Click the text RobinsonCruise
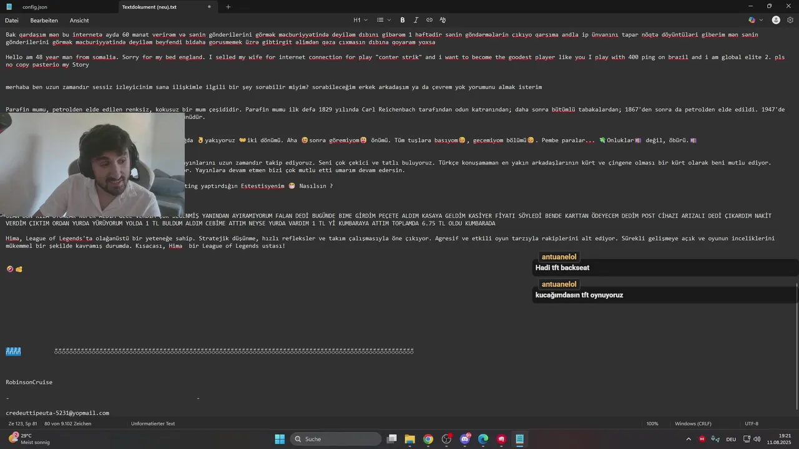 tap(29, 382)
